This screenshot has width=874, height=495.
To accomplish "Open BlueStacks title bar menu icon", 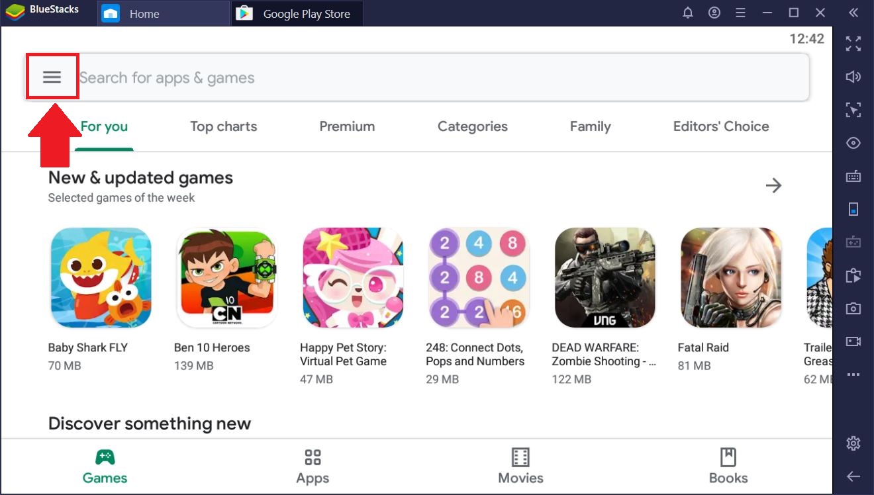I will pos(741,13).
